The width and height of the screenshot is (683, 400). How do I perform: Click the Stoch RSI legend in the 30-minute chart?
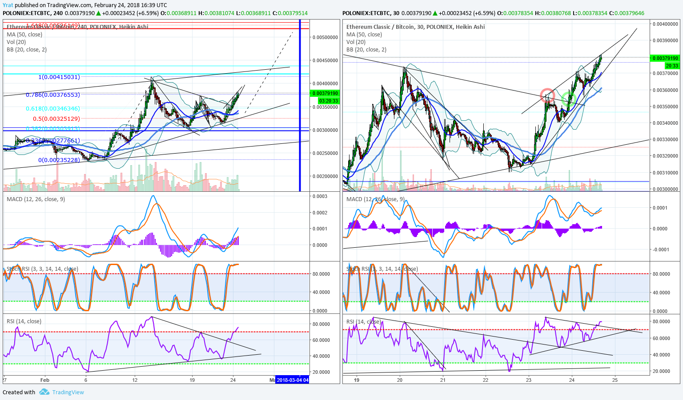point(382,269)
